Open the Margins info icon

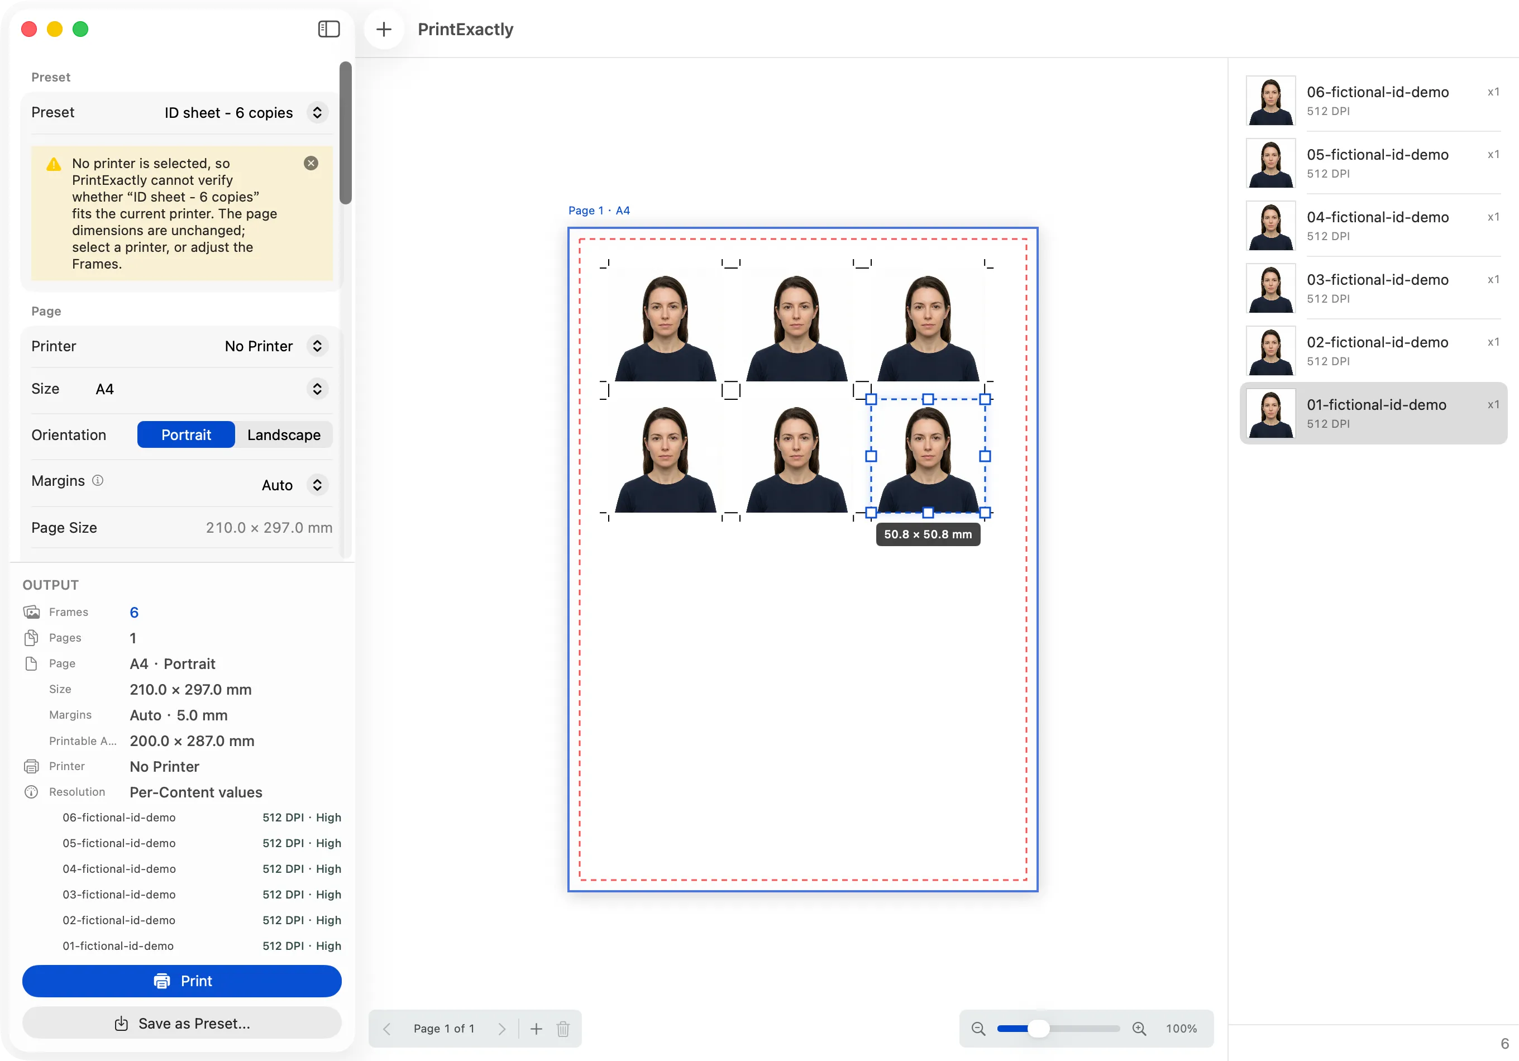98,480
